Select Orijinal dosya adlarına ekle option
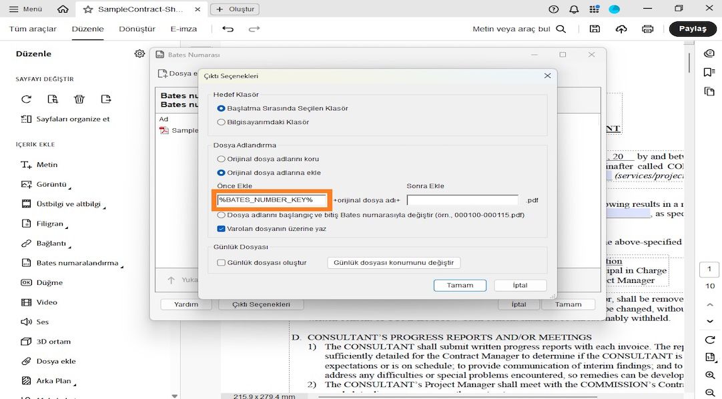 (221, 173)
